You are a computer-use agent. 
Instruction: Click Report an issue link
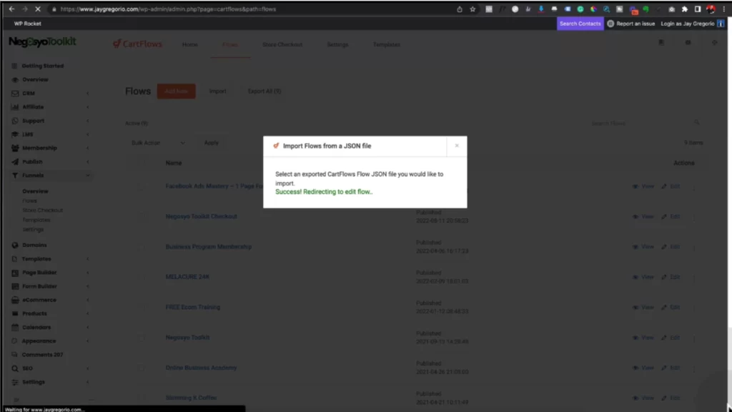[x=630, y=24]
